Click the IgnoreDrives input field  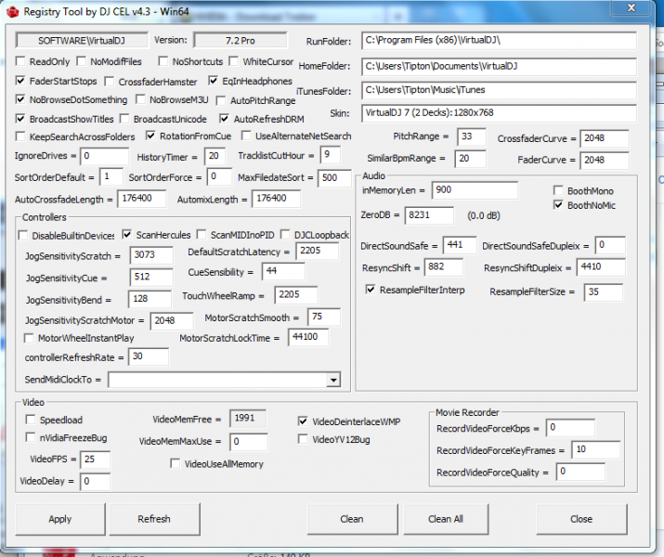[x=104, y=156]
